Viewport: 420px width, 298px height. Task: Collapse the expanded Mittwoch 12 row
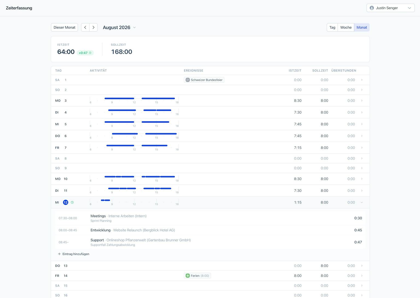pos(362,202)
